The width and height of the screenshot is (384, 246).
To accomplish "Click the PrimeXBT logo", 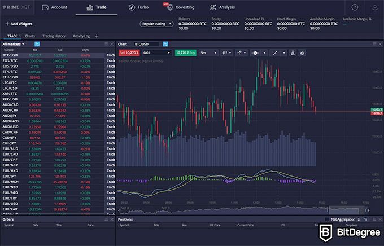I will point(16,7).
